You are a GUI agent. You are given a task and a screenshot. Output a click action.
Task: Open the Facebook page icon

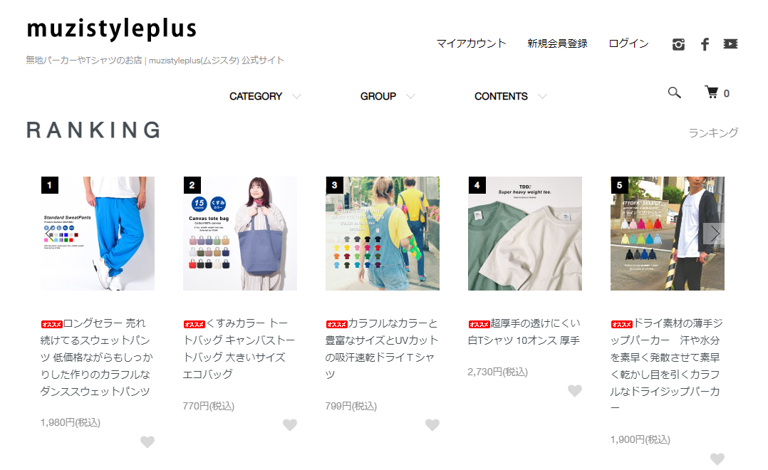705,45
